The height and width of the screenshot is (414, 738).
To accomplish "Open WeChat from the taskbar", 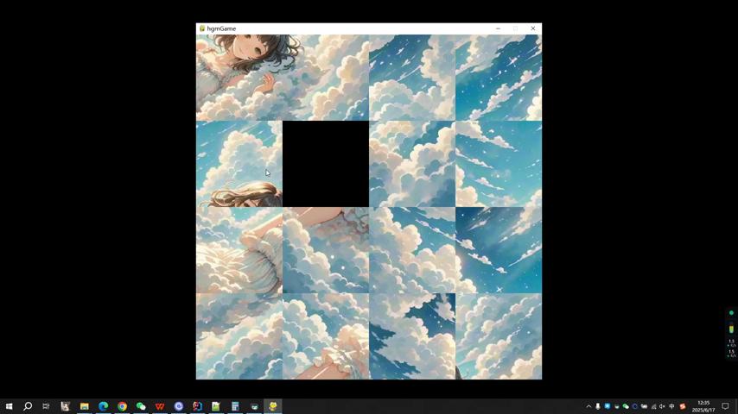I will (x=141, y=406).
